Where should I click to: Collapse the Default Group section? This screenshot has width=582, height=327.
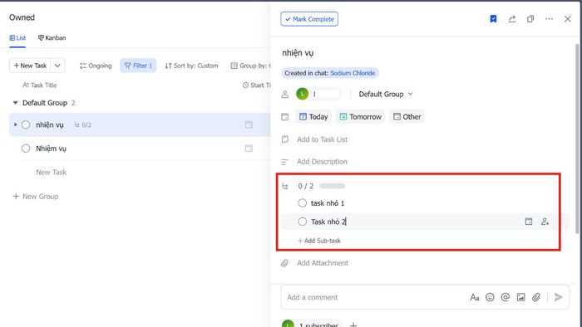15,103
